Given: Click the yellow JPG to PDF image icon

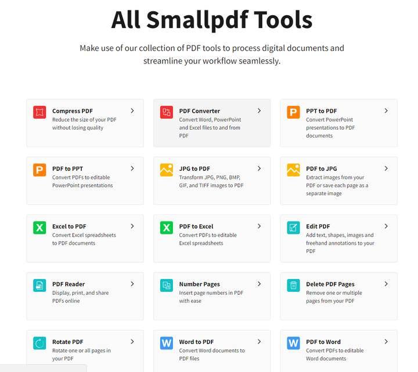Looking at the screenshot, I should (x=167, y=170).
